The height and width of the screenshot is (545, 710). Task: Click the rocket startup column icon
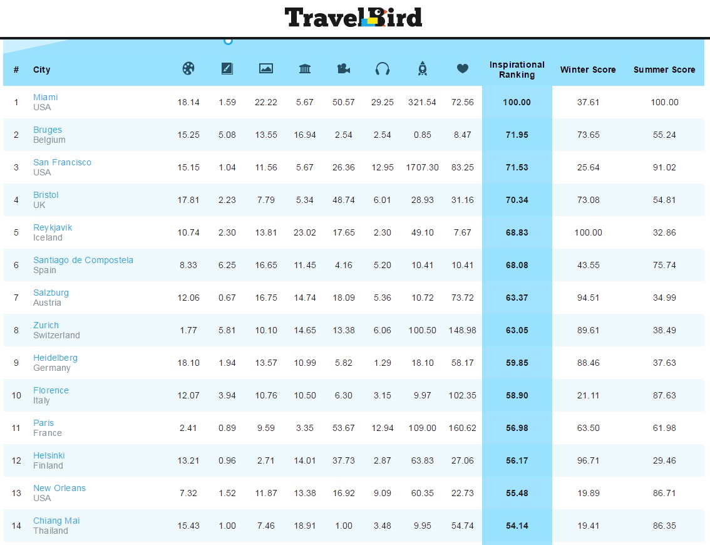point(422,68)
